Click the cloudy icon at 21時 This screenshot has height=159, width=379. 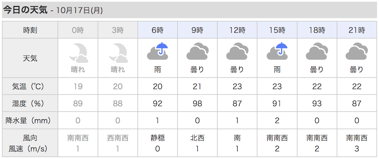click(x=357, y=51)
